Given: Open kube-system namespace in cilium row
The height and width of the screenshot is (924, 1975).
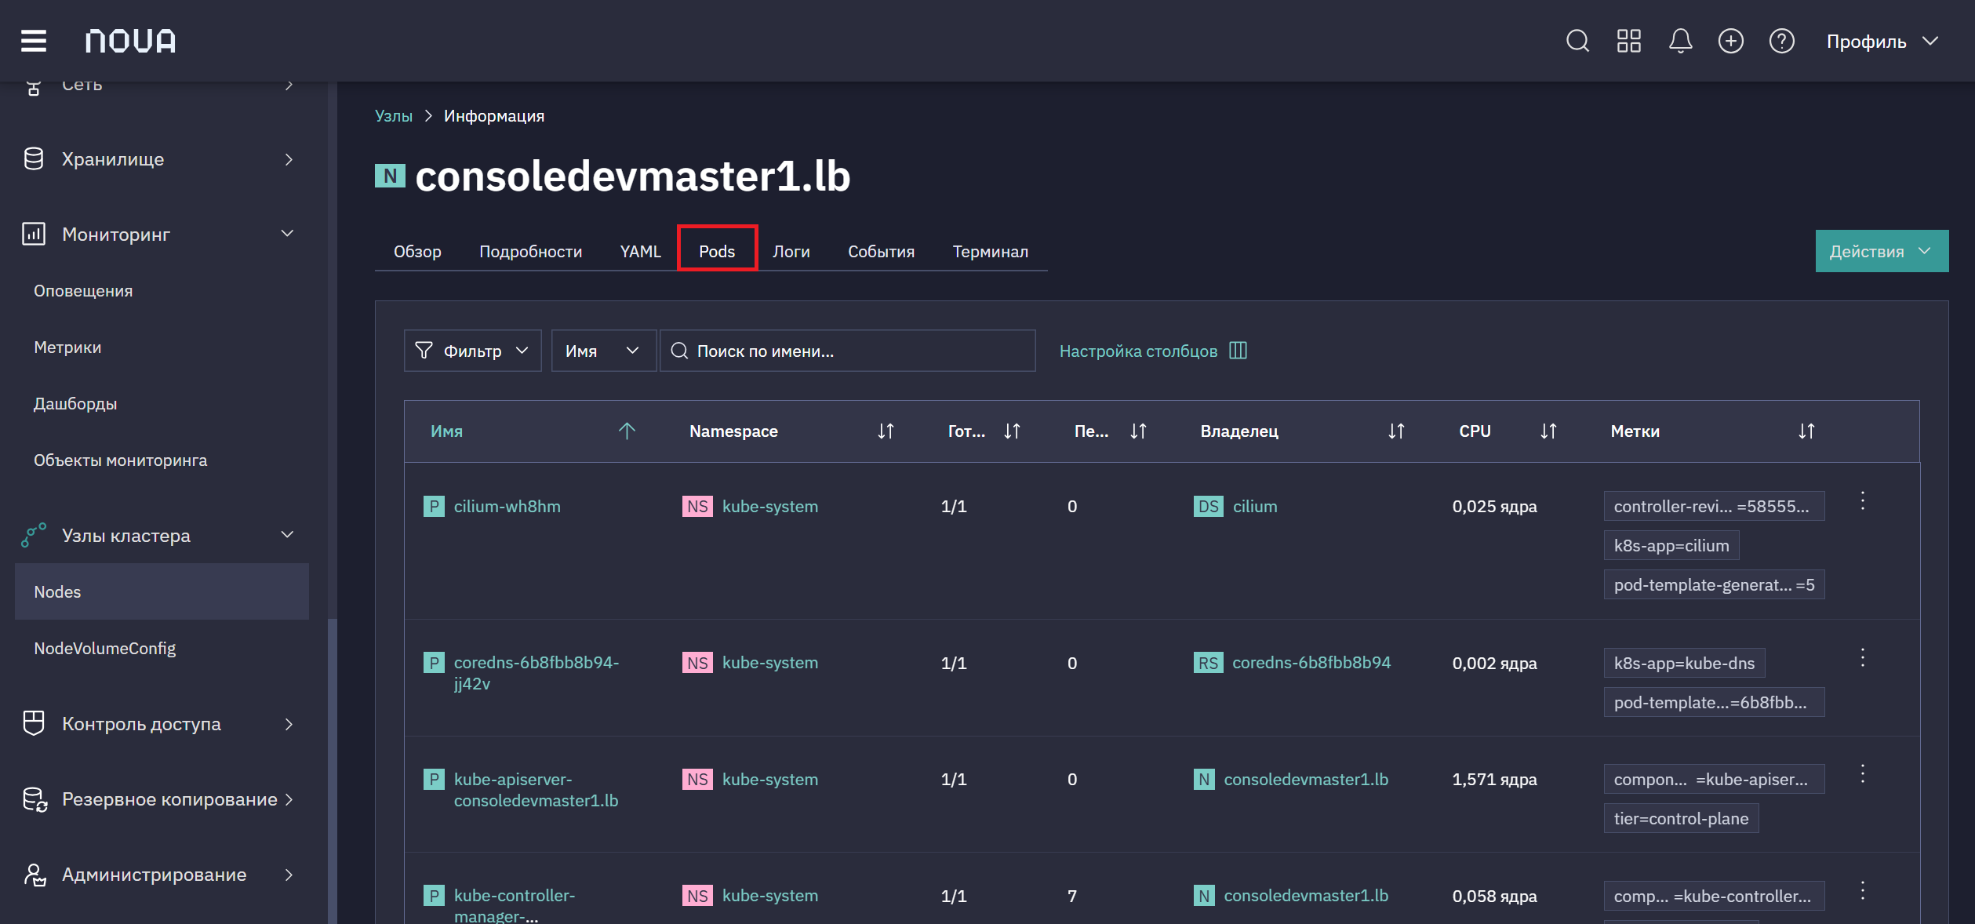Looking at the screenshot, I should point(769,507).
